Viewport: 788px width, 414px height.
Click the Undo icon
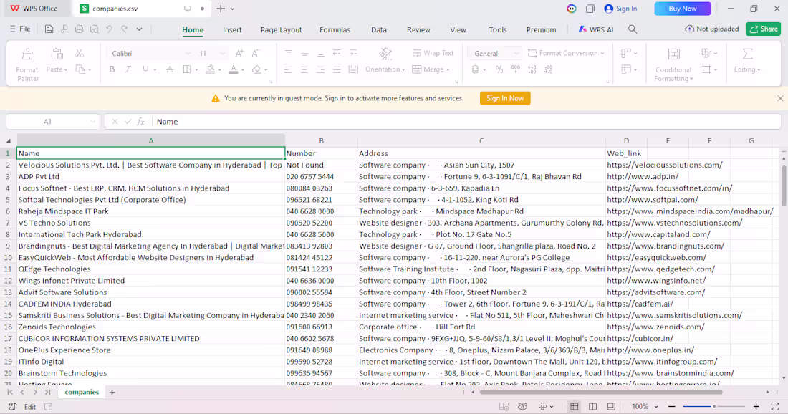109,29
